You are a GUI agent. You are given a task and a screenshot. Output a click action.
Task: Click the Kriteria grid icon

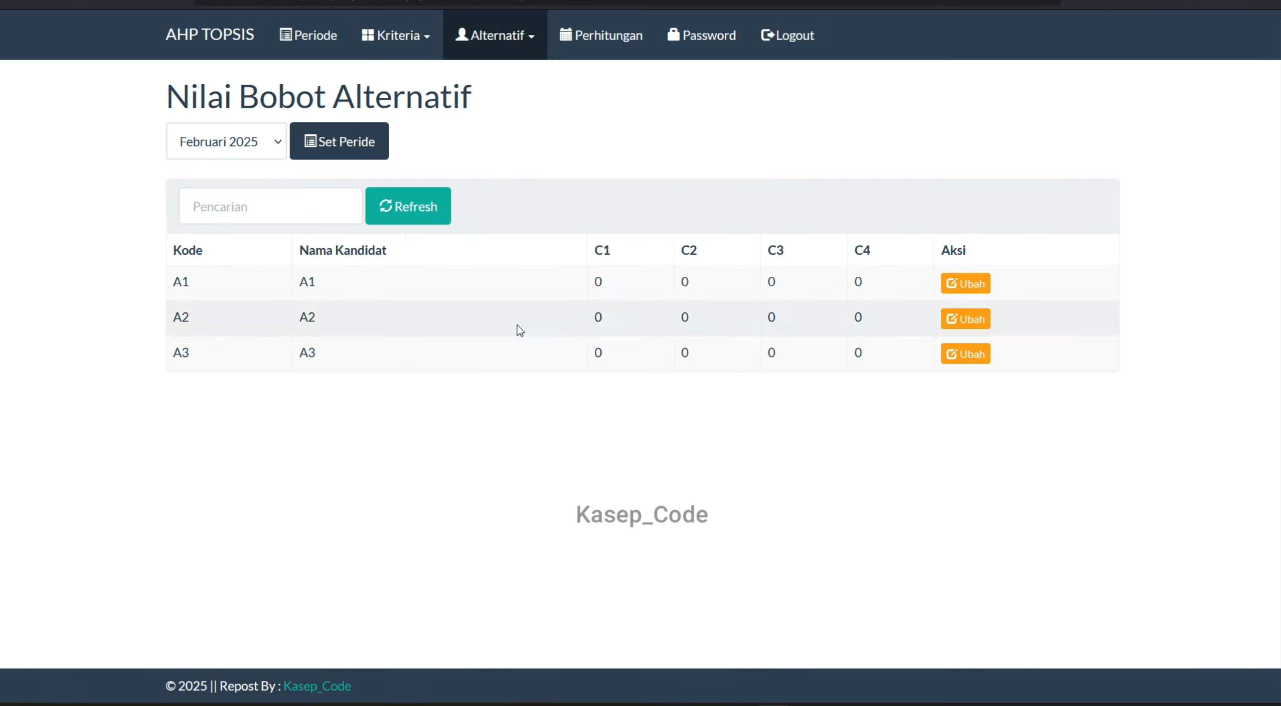tap(368, 35)
